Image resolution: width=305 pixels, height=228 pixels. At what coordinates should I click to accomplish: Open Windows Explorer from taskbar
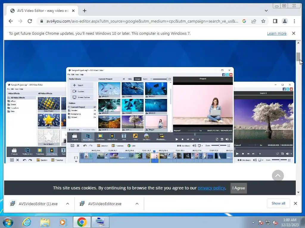coord(45,222)
